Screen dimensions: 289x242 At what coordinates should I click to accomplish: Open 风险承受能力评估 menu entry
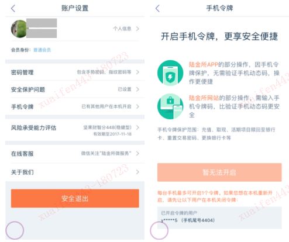(x=75, y=130)
